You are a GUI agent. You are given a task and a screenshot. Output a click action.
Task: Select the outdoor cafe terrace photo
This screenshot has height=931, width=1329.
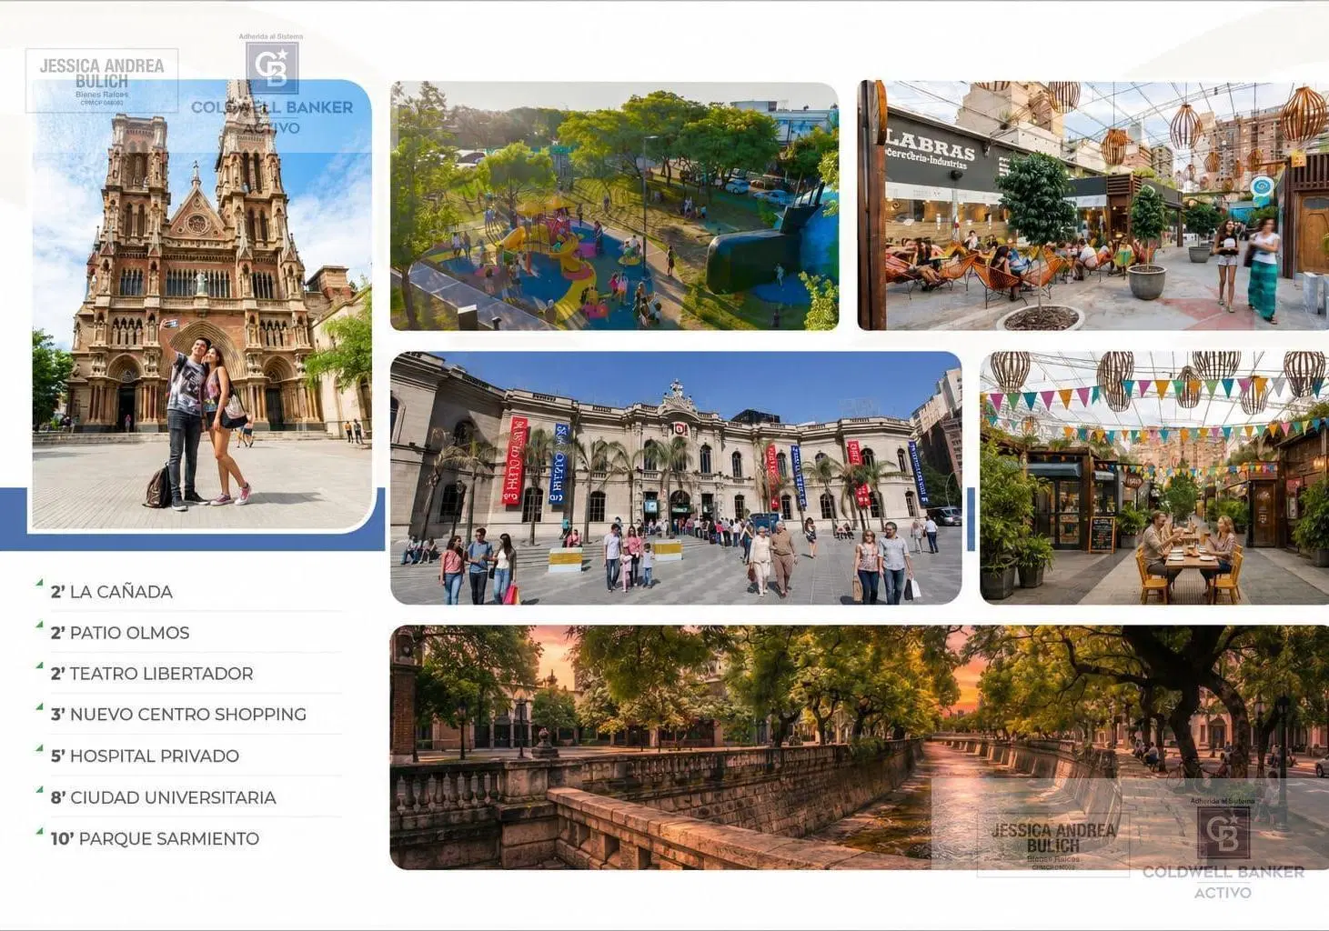click(x=1093, y=205)
